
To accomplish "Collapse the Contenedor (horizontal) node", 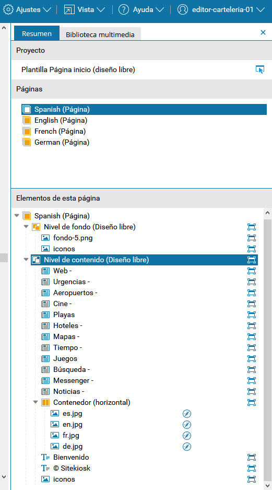I will [x=36, y=402].
